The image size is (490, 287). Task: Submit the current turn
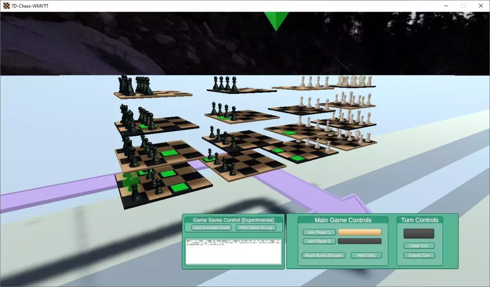pyautogui.click(x=419, y=255)
